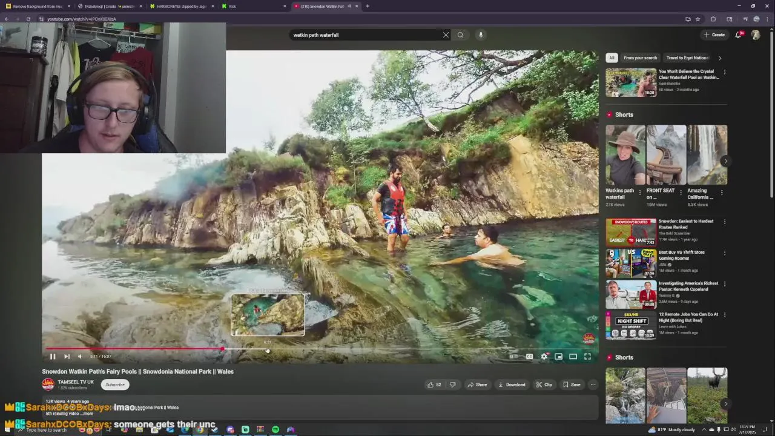Mute the Snowdon tab audio icon
Image resolution: width=775 pixels, height=436 pixels.
tap(349, 6)
